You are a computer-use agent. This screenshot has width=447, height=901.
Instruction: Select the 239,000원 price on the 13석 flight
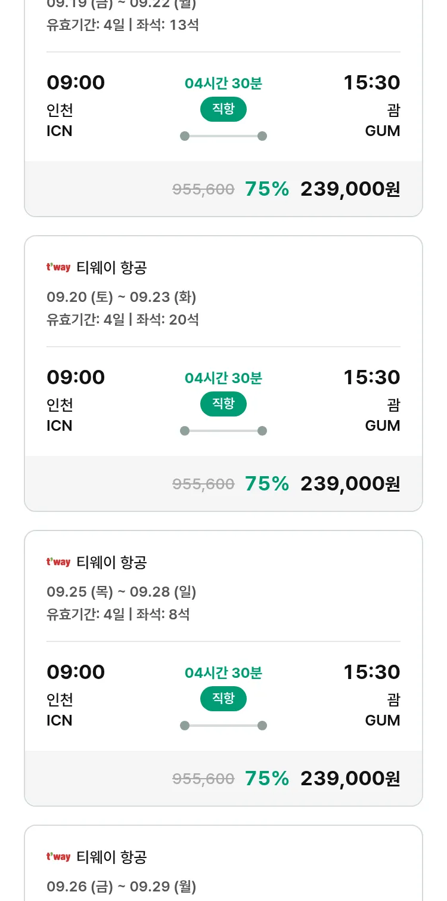(x=350, y=189)
